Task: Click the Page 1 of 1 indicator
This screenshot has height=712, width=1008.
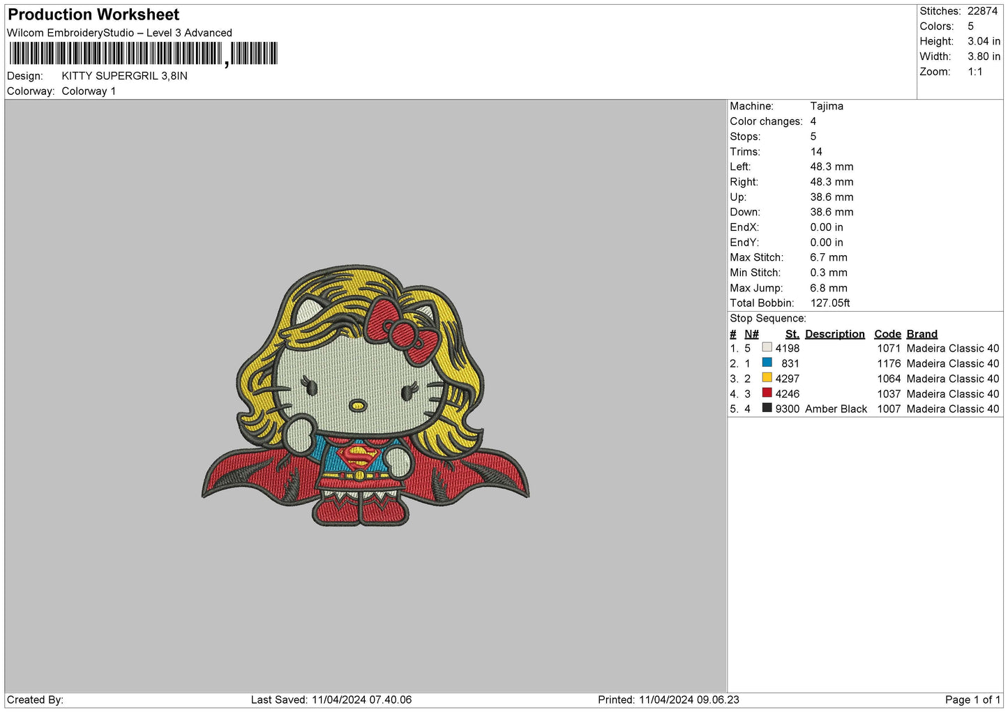Action: click(972, 700)
